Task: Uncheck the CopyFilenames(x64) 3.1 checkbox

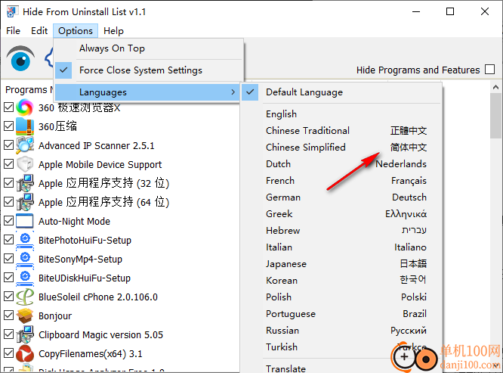Action: coord(8,354)
